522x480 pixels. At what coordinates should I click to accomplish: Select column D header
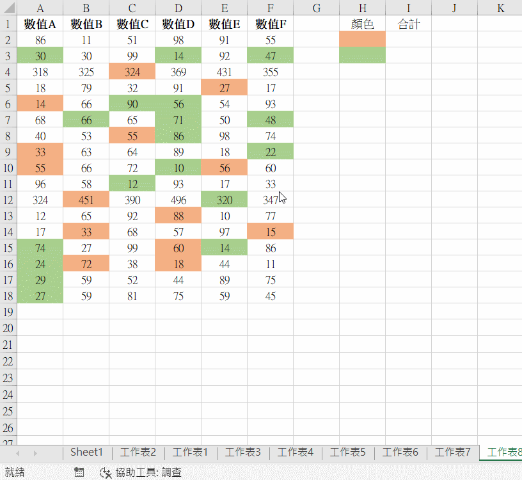click(178, 8)
